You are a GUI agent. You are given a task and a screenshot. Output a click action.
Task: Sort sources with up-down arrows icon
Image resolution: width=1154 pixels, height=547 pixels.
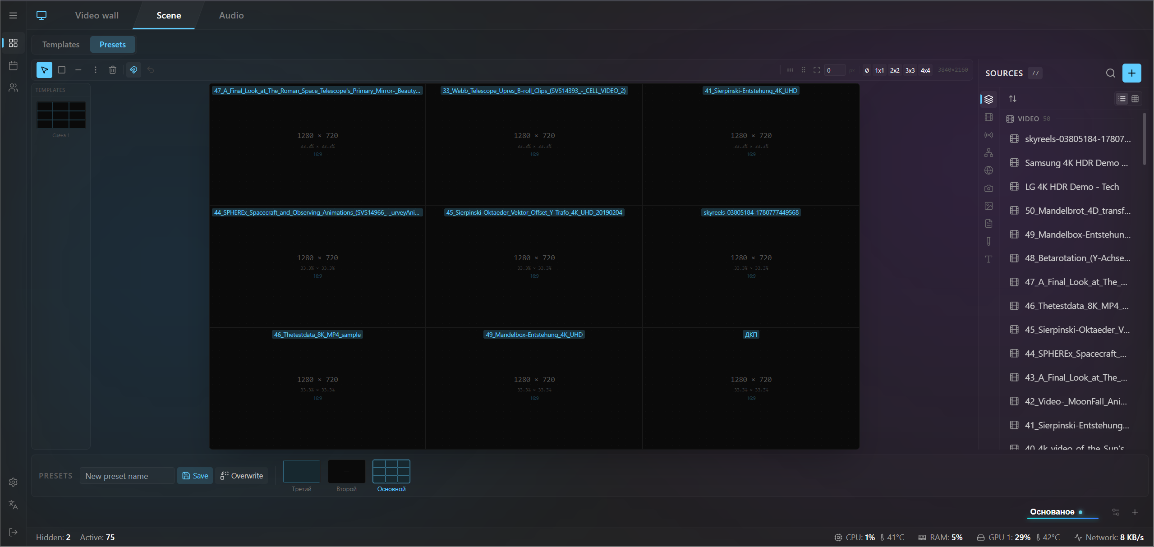click(x=1013, y=99)
